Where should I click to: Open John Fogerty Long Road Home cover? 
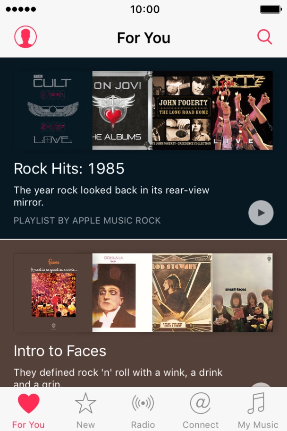[182, 110]
